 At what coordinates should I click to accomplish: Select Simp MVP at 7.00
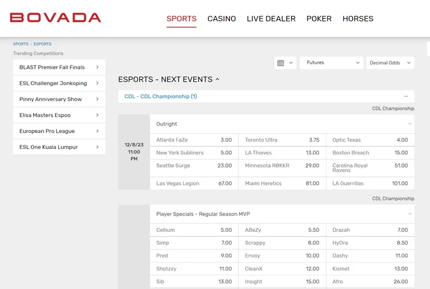[x=194, y=243]
